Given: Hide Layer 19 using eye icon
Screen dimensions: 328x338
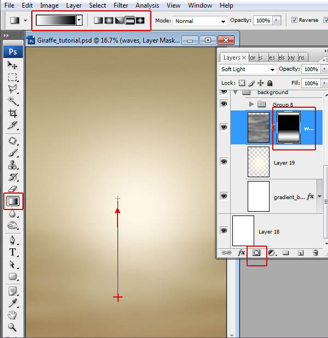Looking at the screenshot, I should point(224,162).
